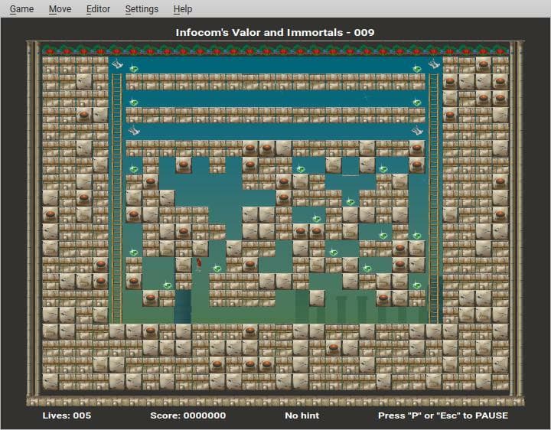Click the green gem at second corridor's left end
The height and width of the screenshot is (430, 551).
pos(133,103)
